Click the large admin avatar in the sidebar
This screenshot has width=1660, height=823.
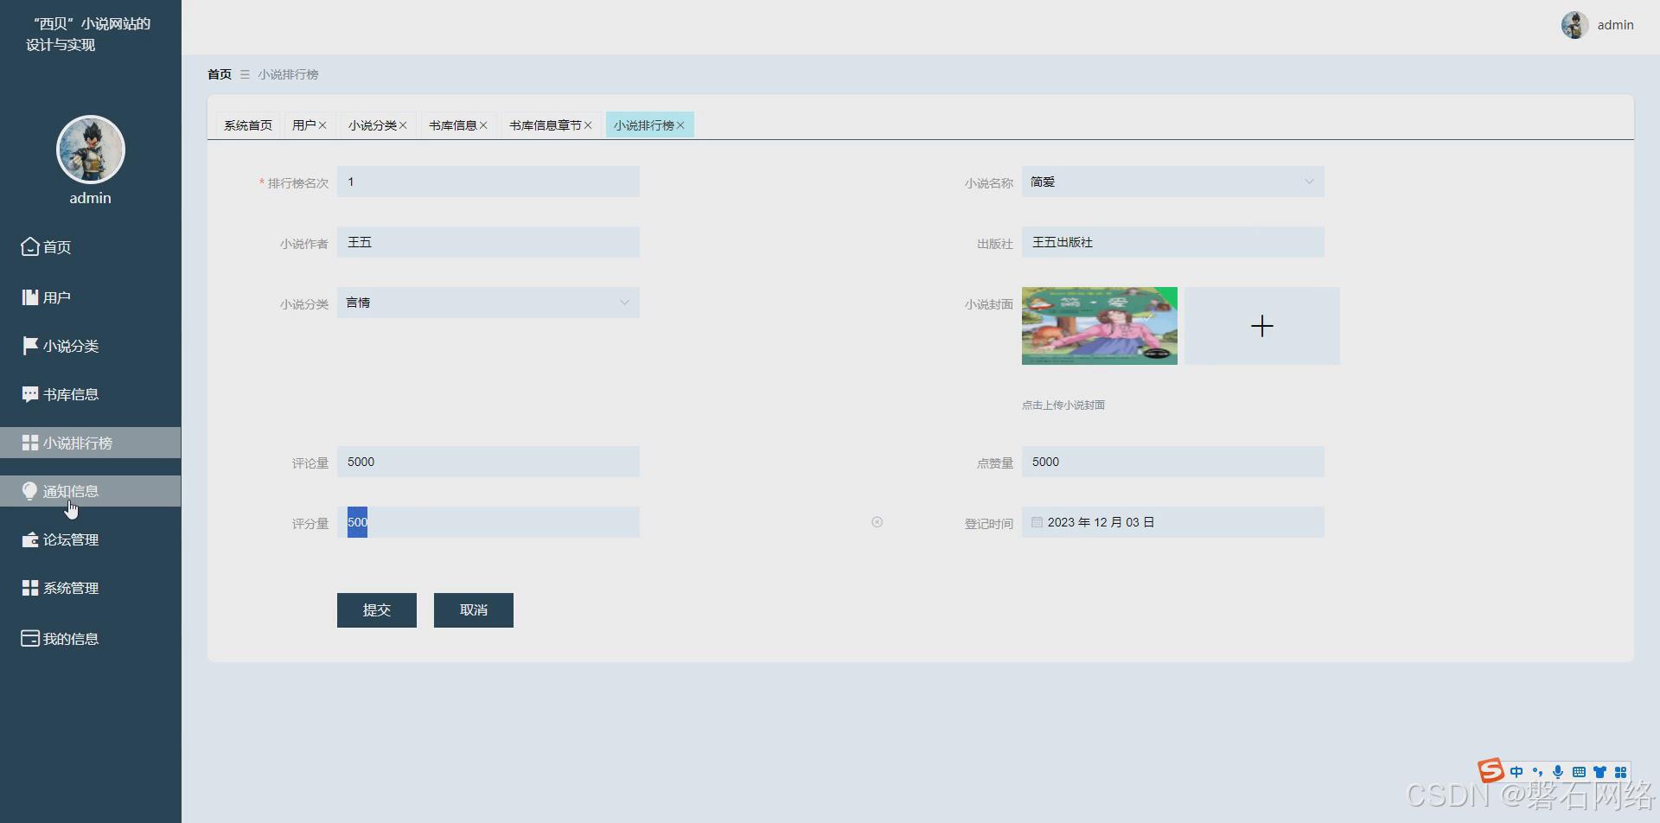(91, 150)
